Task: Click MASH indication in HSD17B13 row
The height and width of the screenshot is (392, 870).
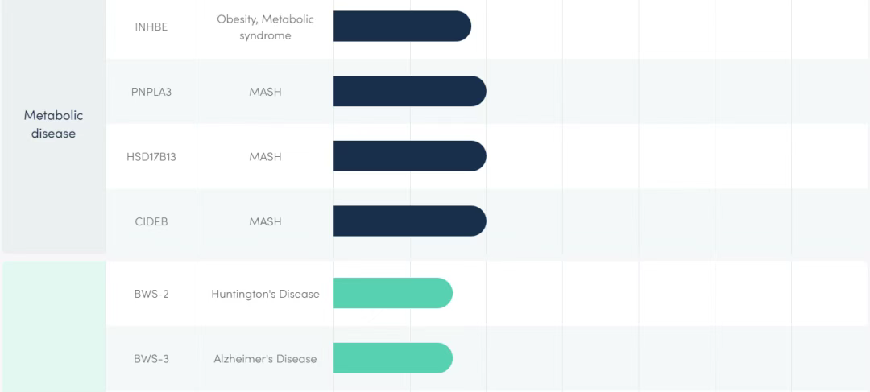Action: point(265,156)
